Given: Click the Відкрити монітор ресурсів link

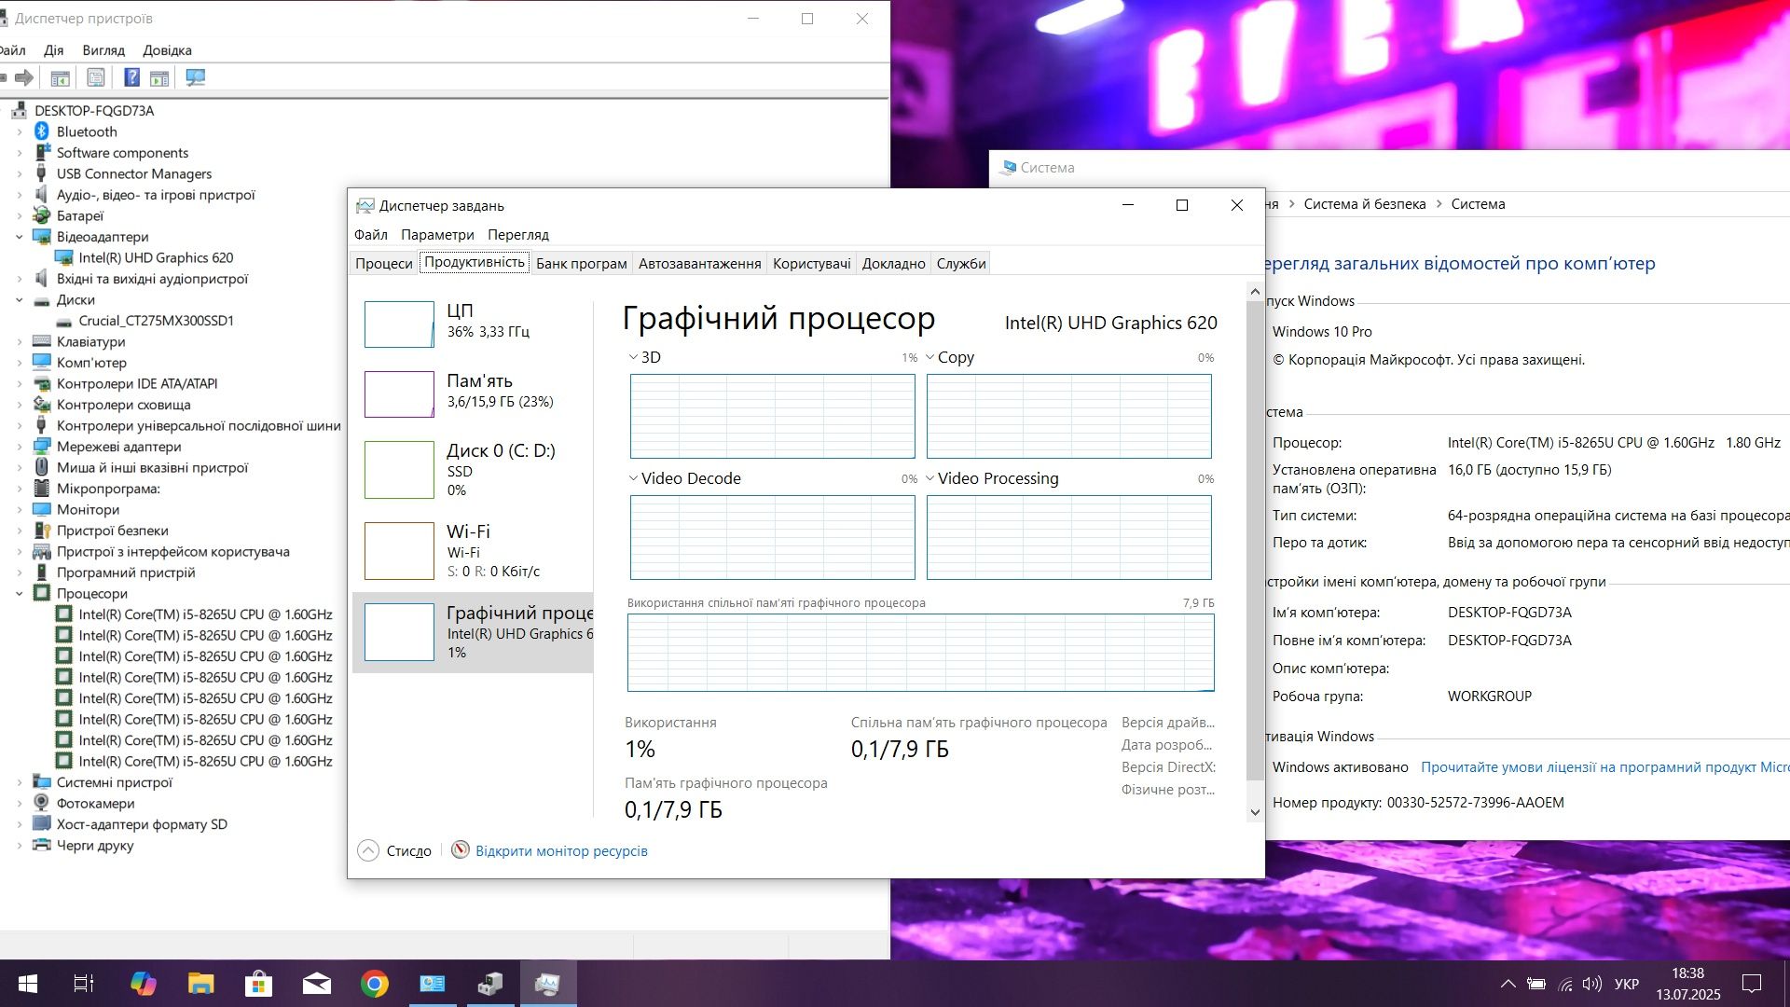Looking at the screenshot, I should (x=561, y=850).
